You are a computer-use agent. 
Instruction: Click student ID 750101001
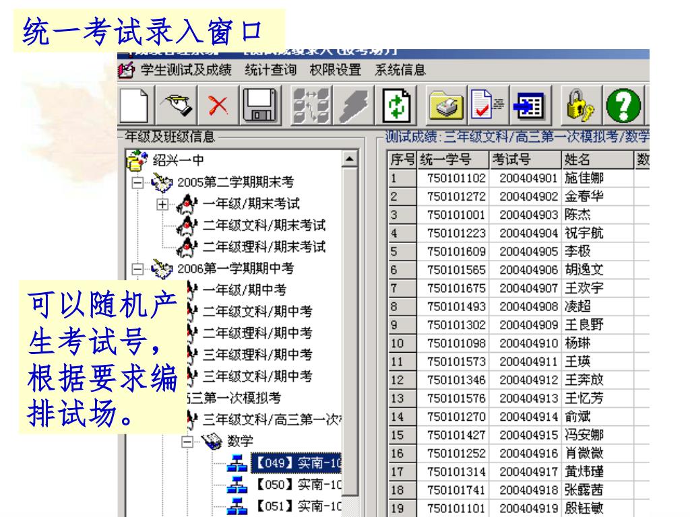(x=456, y=215)
